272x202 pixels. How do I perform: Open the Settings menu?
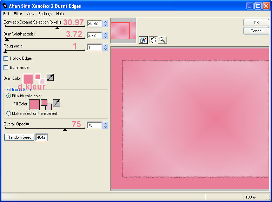coord(45,14)
